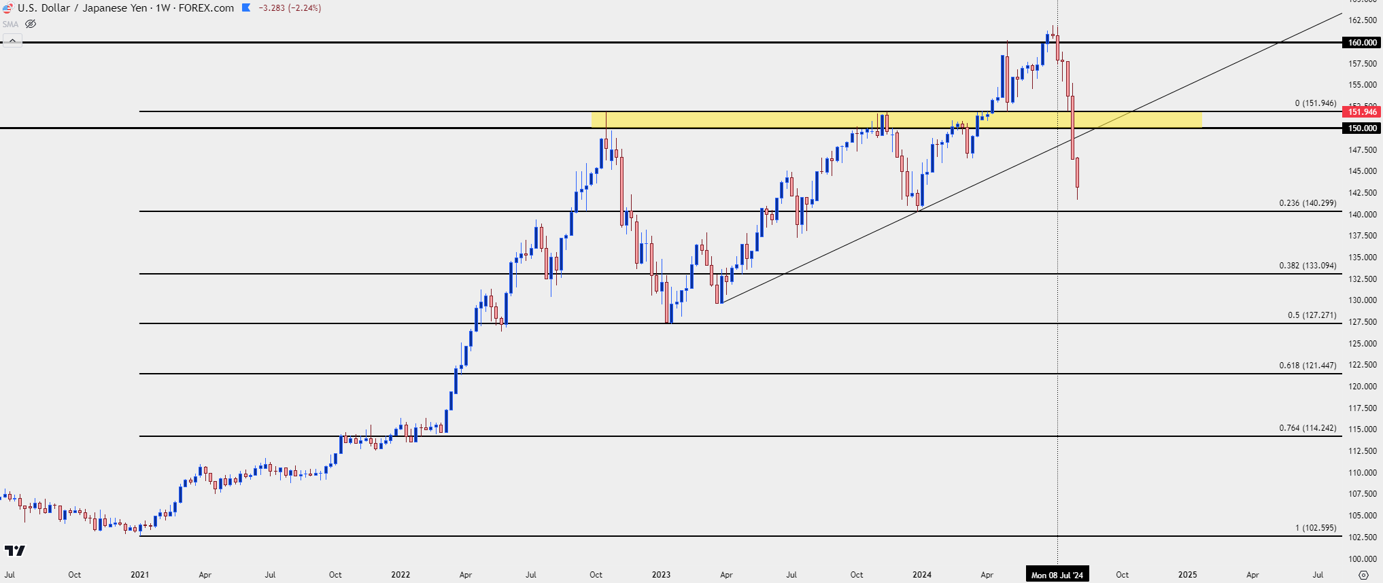
Task: Select the 1 (102.595) Fibonacci label
Action: 1316,528
